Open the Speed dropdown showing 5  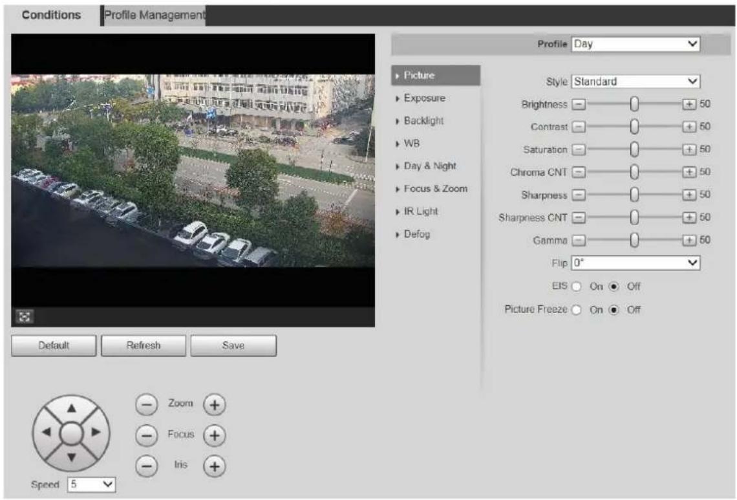click(92, 484)
